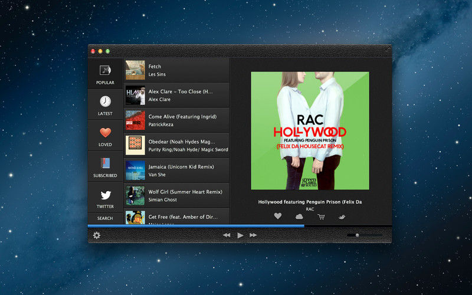Select 'Get Free (feat. Amber of Dir...' title

pyautogui.click(x=183, y=217)
